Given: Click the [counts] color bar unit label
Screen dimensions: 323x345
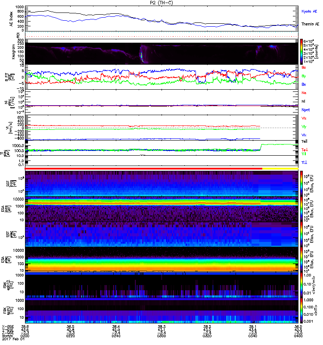Looking at the screenshot, I should tap(317, 52).
